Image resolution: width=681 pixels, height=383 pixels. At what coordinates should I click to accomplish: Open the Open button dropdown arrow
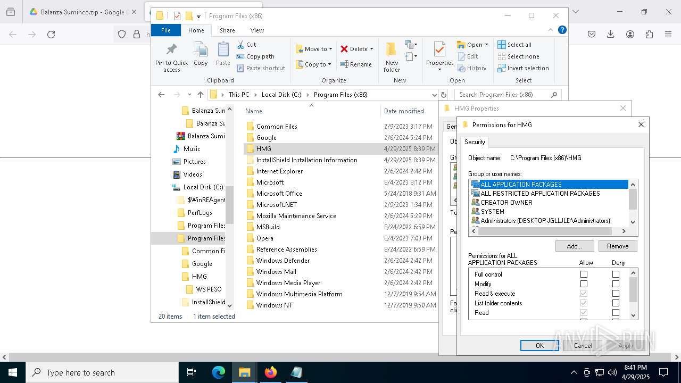[x=486, y=45]
